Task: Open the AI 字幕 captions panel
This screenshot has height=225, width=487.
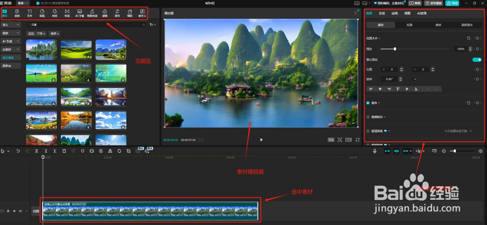Action: [x=79, y=13]
